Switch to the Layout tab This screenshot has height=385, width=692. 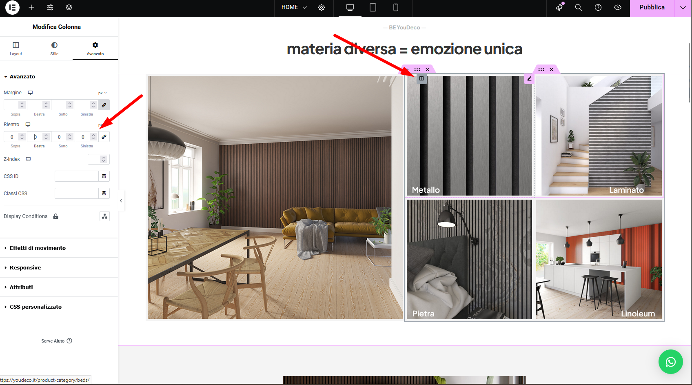point(16,48)
